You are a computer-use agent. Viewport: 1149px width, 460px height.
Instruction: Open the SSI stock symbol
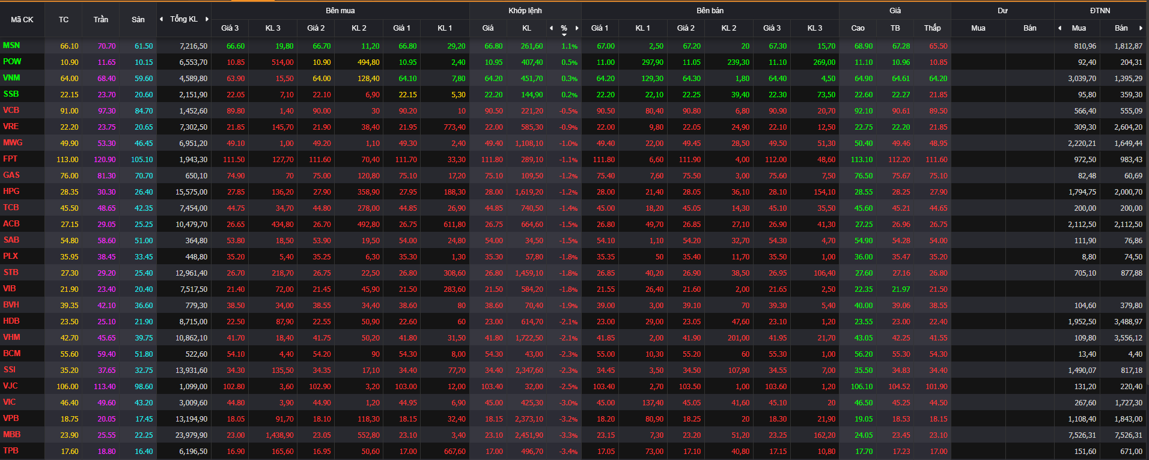click(x=10, y=370)
